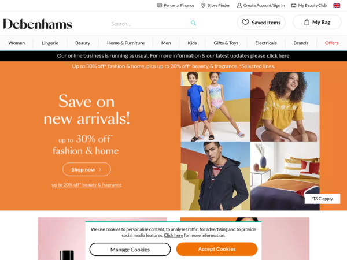Click the Personal Finance card icon

click(160, 5)
